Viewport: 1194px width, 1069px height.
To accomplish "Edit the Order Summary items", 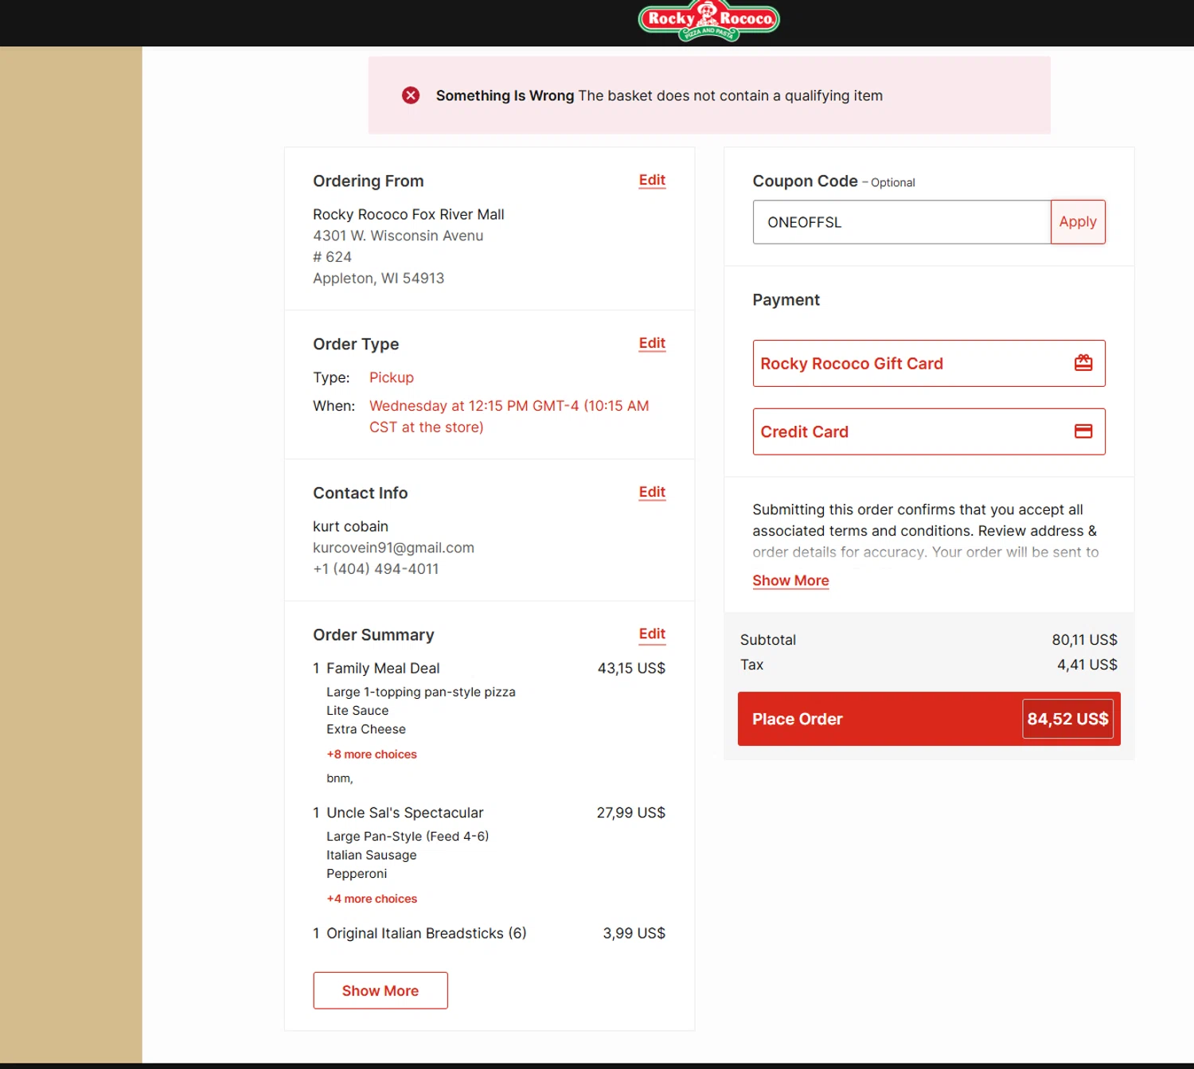I will click(x=652, y=634).
